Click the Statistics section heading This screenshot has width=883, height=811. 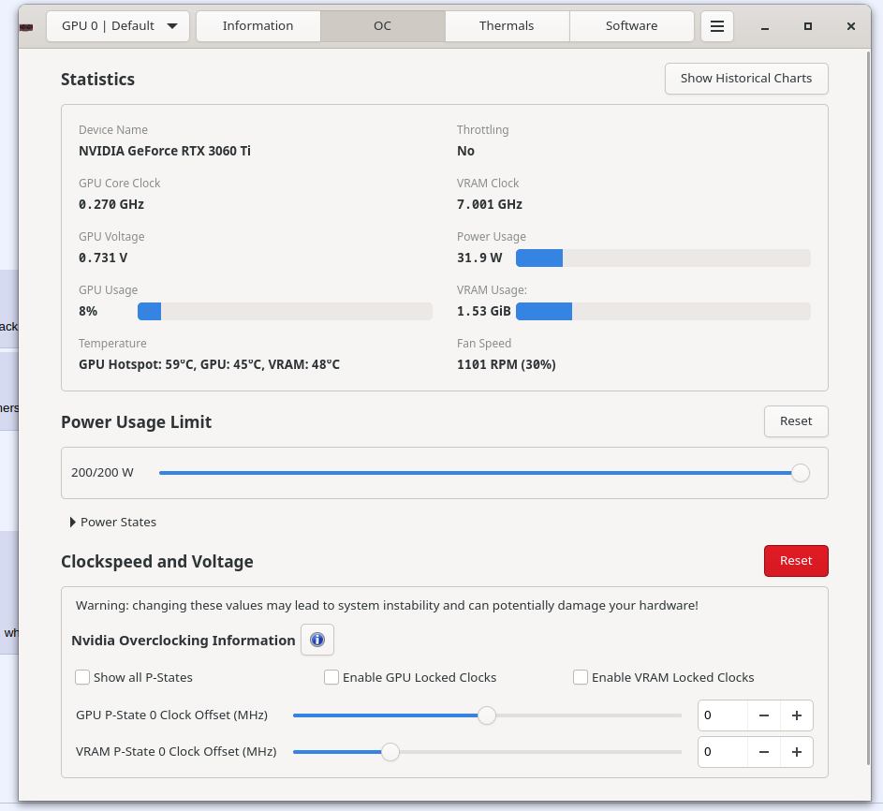pos(98,80)
